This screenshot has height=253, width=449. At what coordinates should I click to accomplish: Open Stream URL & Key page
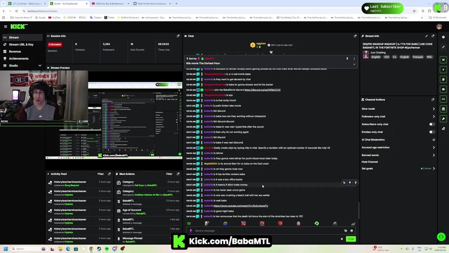click(21, 44)
